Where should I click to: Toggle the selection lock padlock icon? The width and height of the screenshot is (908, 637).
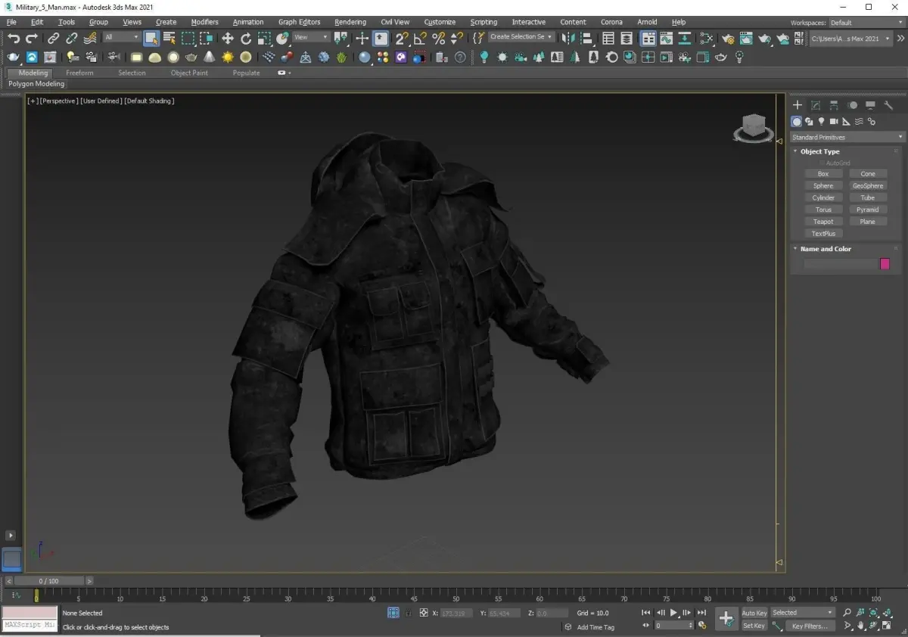click(409, 613)
